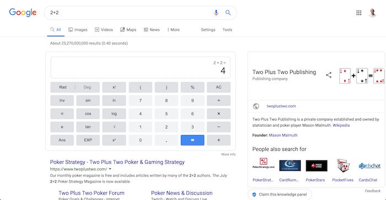This screenshot has width=386, height=200.
Task: Click inside the Google search box
Action: tap(128, 13)
